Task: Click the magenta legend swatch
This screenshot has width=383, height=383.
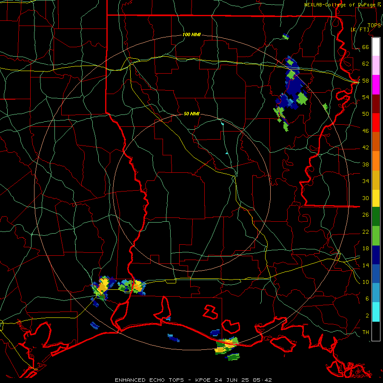Action: [x=376, y=85]
